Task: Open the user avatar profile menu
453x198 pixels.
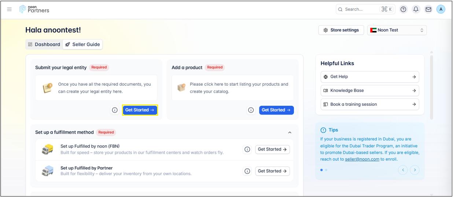Action: click(441, 10)
